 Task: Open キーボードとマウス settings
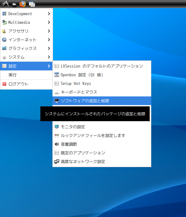(x=102, y=92)
